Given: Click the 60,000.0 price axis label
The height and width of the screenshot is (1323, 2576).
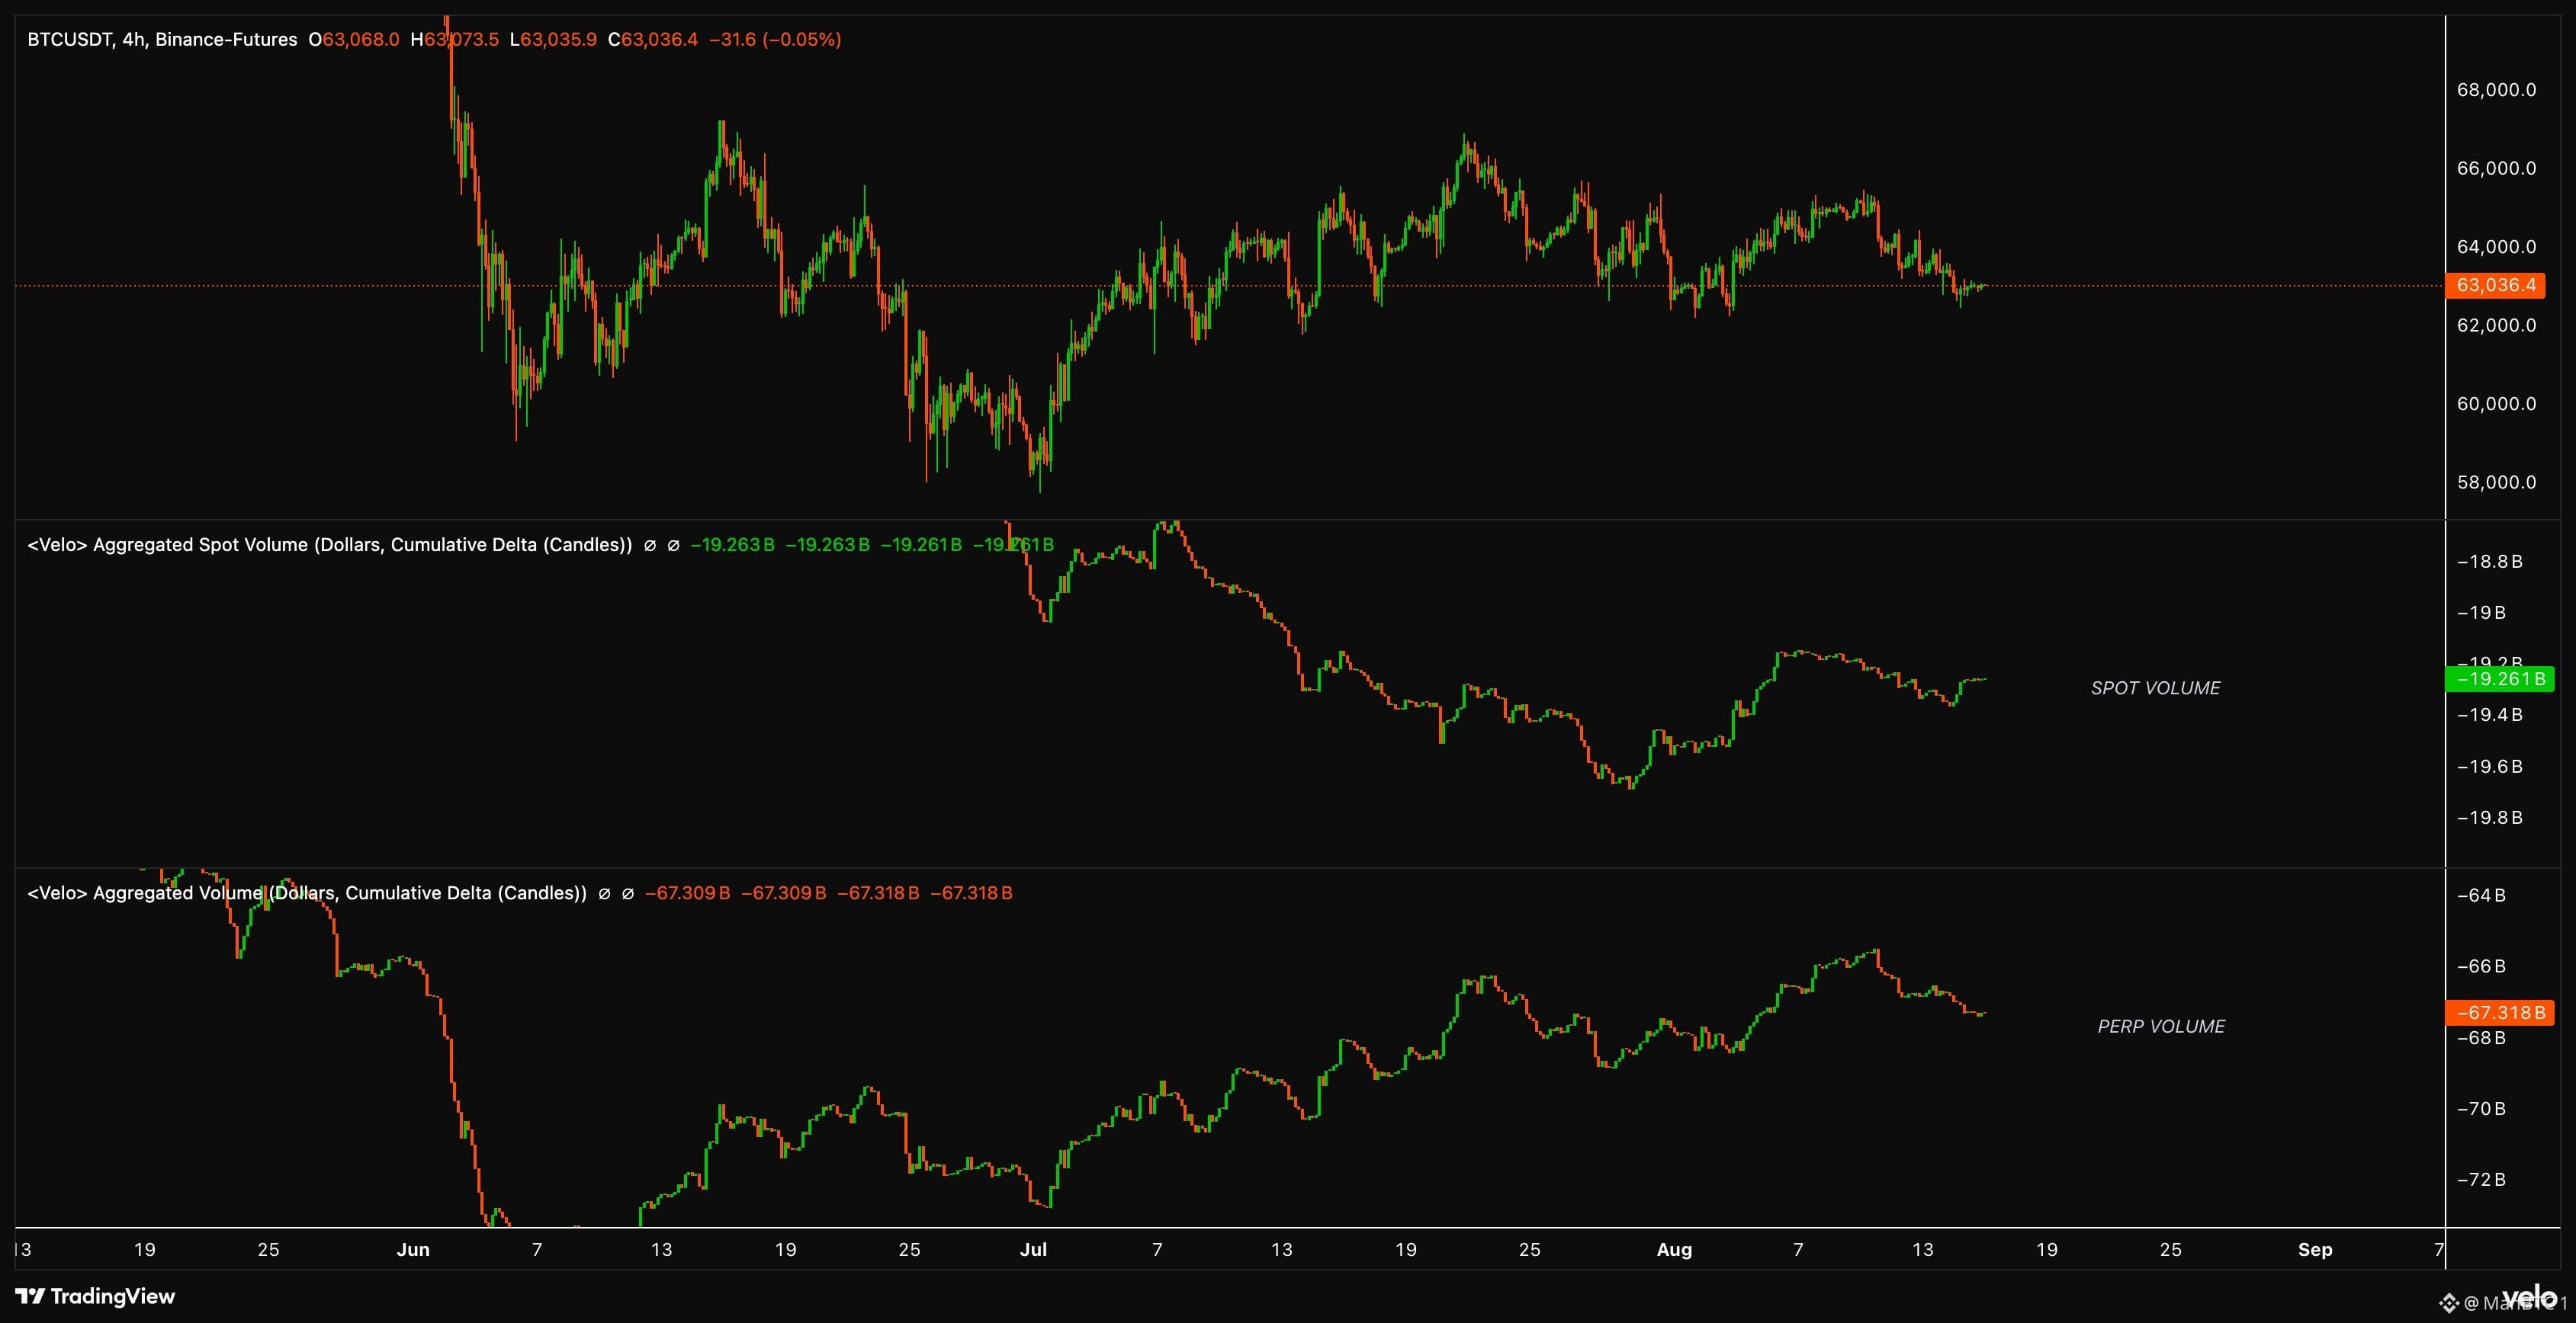Looking at the screenshot, I should [2496, 404].
